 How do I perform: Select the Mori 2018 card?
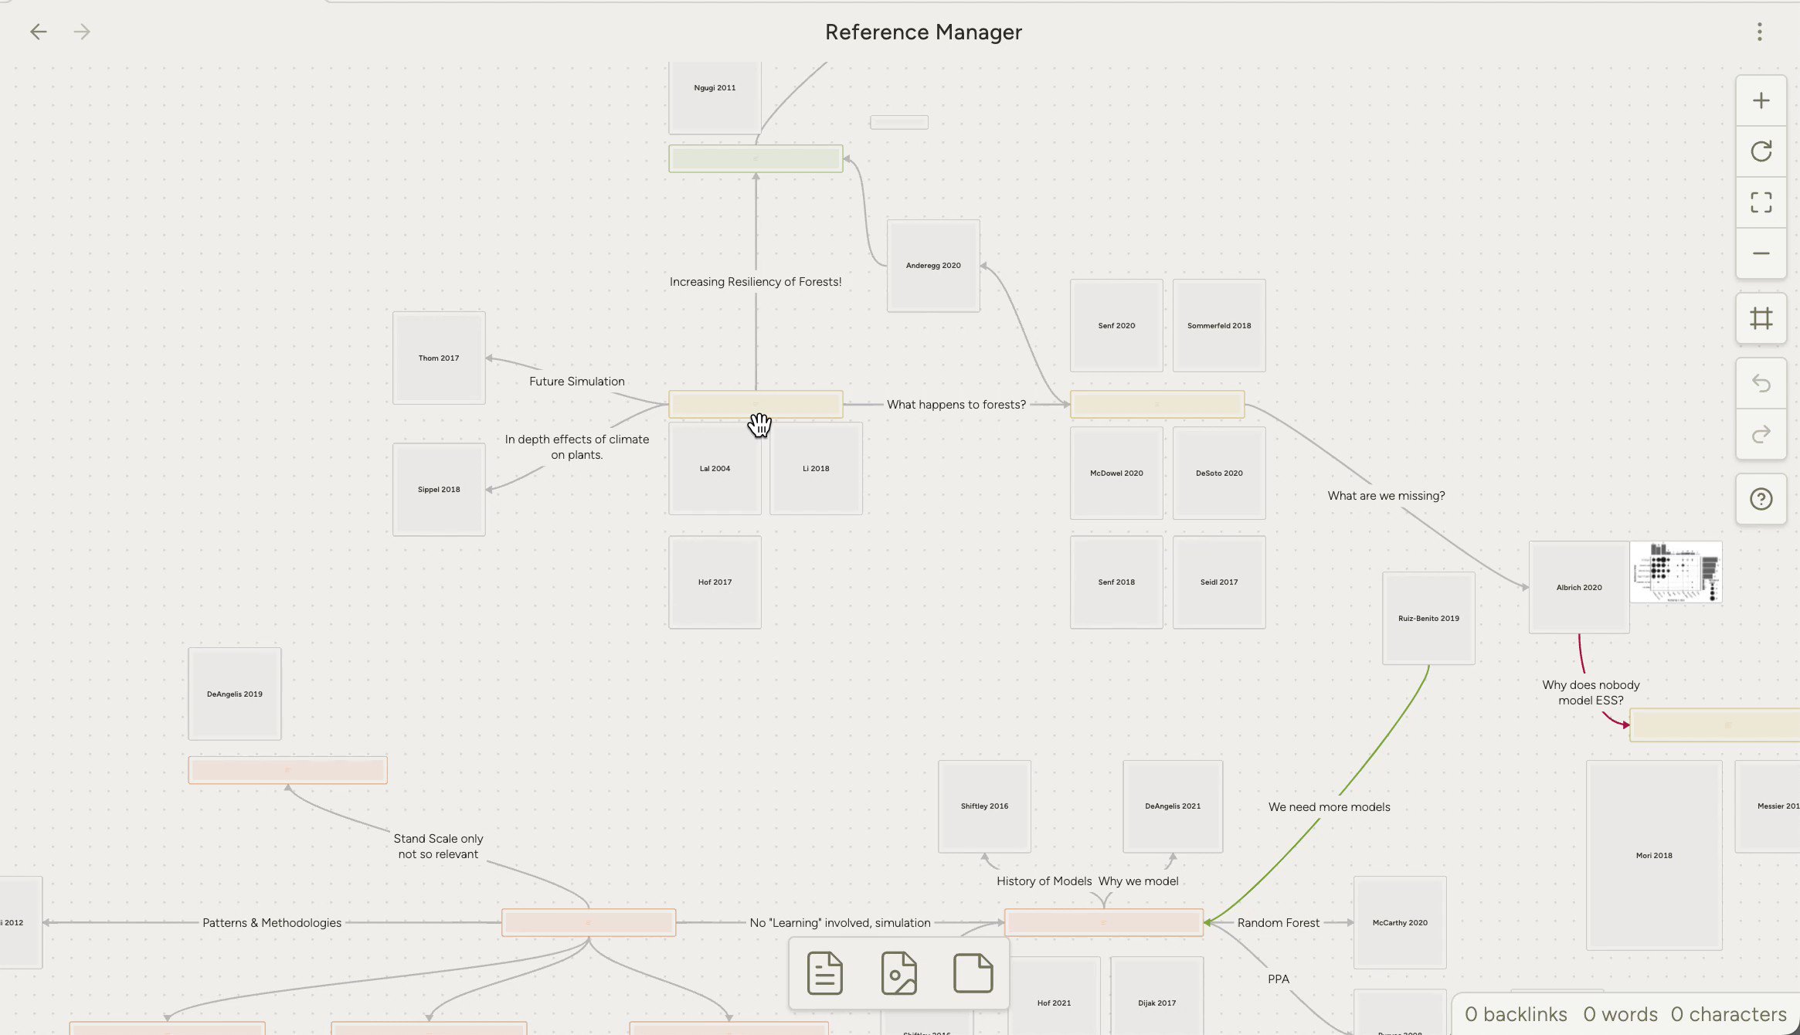pyautogui.click(x=1654, y=856)
